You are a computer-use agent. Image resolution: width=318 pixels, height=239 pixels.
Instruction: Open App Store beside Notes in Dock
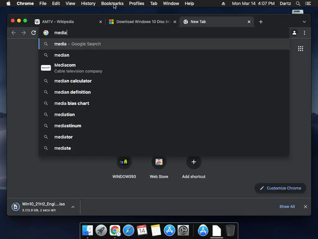pos(169,230)
